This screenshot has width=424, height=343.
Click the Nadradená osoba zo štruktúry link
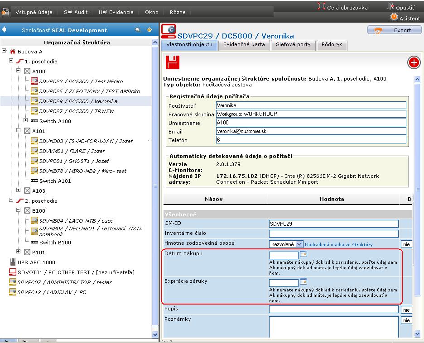(x=338, y=244)
